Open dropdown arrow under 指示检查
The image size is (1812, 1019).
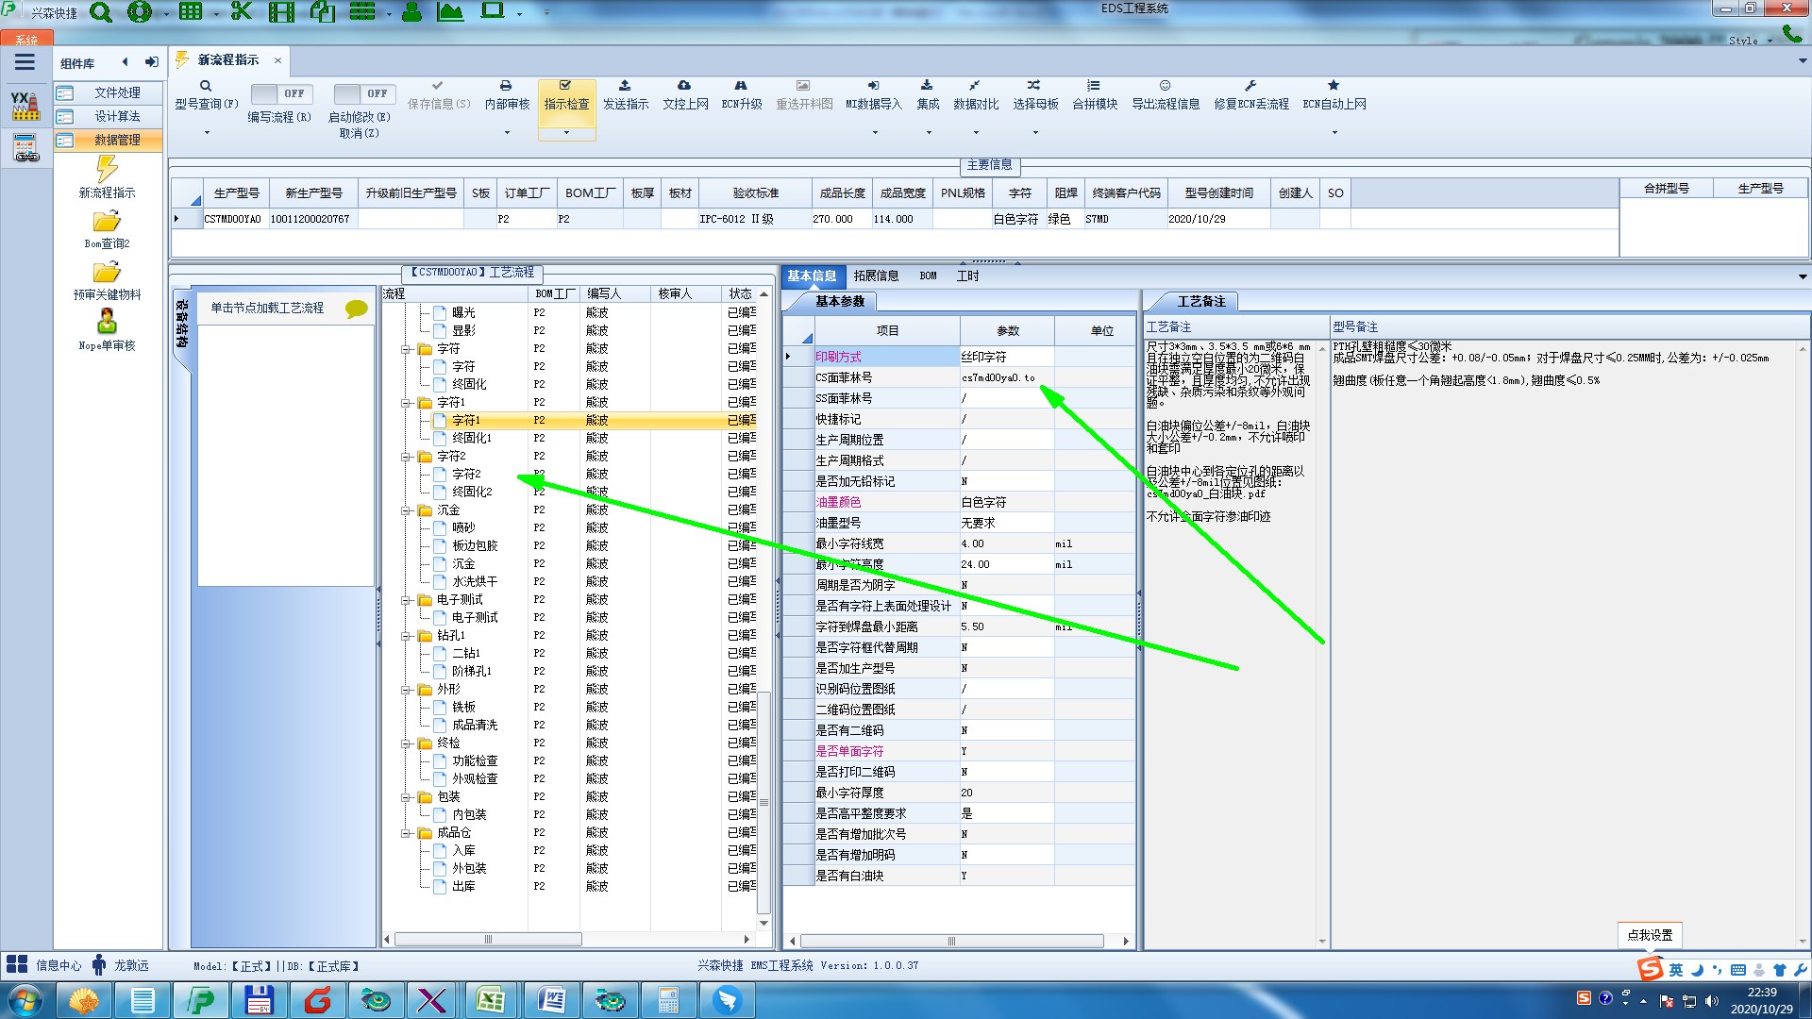(566, 133)
